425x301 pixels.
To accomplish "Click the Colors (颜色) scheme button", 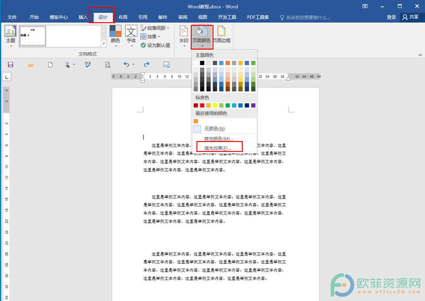I will tap(115, 36).
